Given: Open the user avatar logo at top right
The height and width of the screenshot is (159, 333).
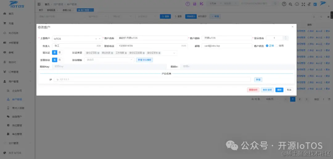Looking at the screenshot, I should [x=323, y=4].
